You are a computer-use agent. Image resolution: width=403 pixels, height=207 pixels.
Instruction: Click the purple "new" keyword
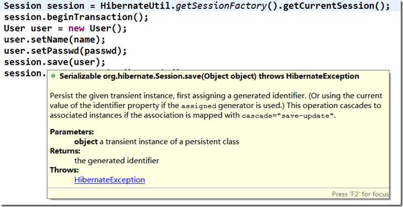[76, 28]
